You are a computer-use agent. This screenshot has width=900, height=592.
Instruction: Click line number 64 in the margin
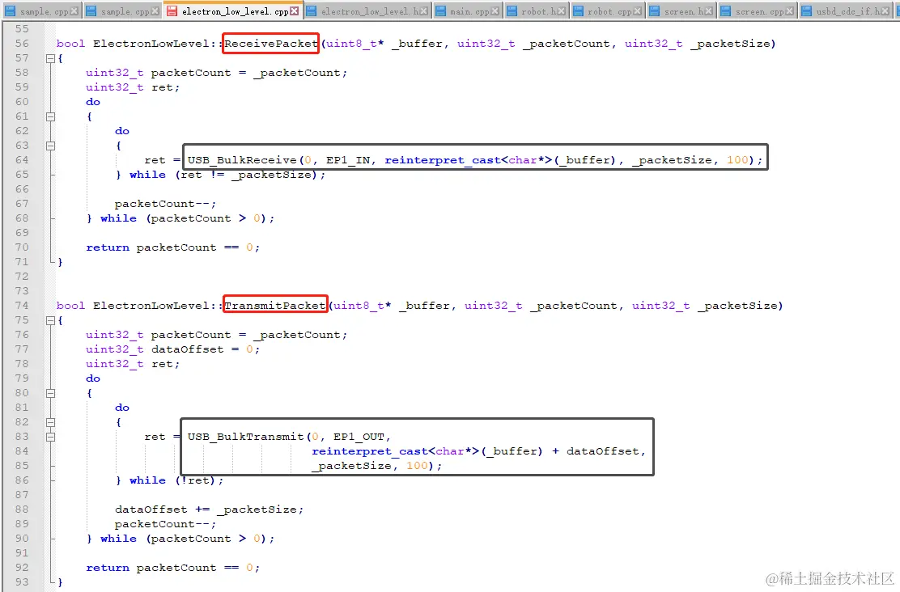tap(22, 160)
